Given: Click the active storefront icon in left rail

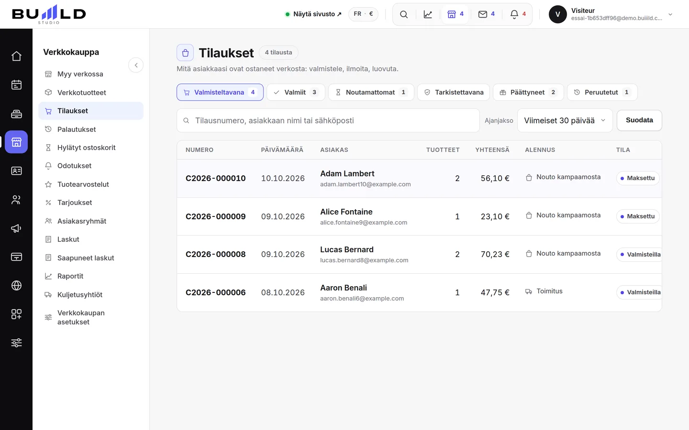Looking at the screenshot, I should [16, 142].
